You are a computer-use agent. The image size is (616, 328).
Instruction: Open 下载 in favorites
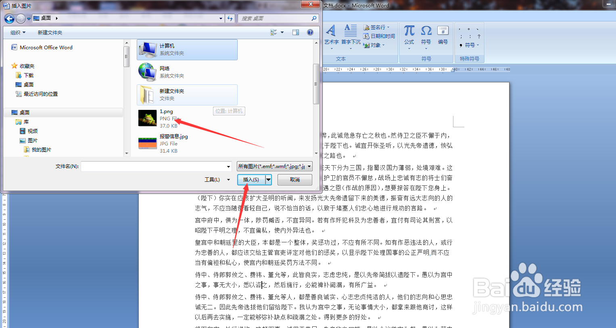click(25, 75)
